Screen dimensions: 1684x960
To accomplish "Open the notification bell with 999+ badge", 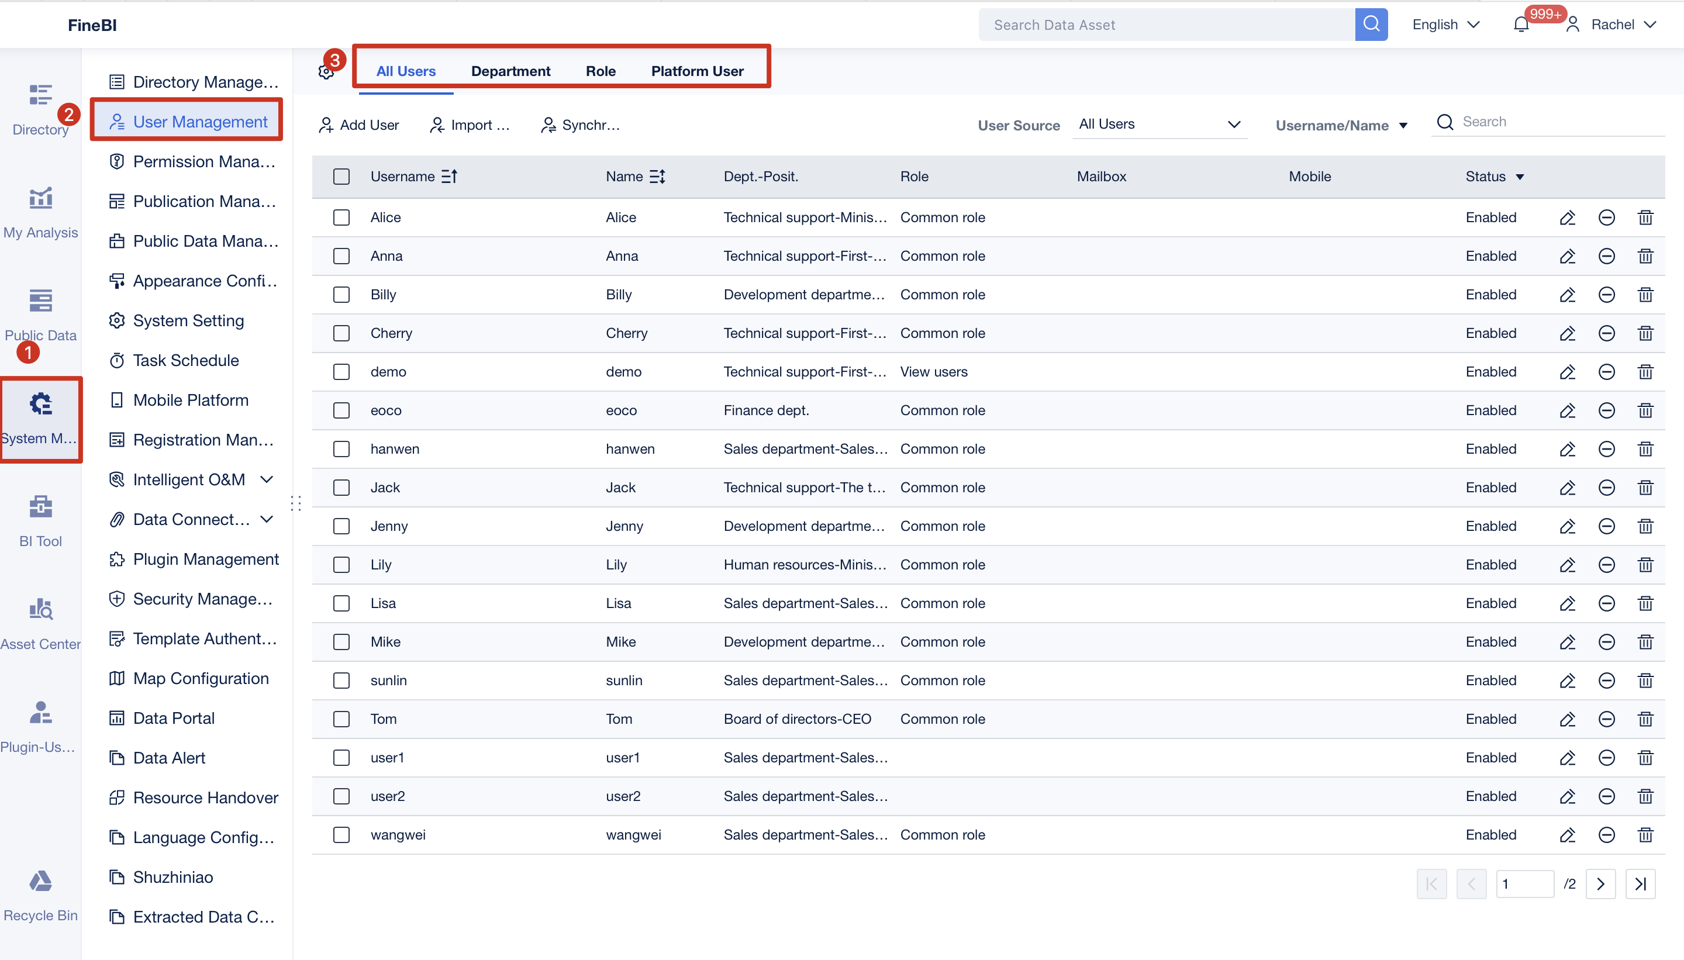I will tap(1521, 25).
